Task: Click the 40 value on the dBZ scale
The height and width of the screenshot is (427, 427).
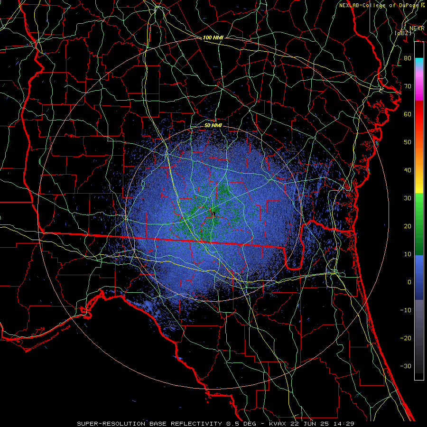Action: point(408,170)
